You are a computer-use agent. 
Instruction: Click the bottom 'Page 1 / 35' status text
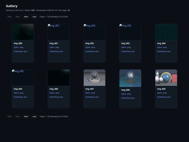(54, 116)
